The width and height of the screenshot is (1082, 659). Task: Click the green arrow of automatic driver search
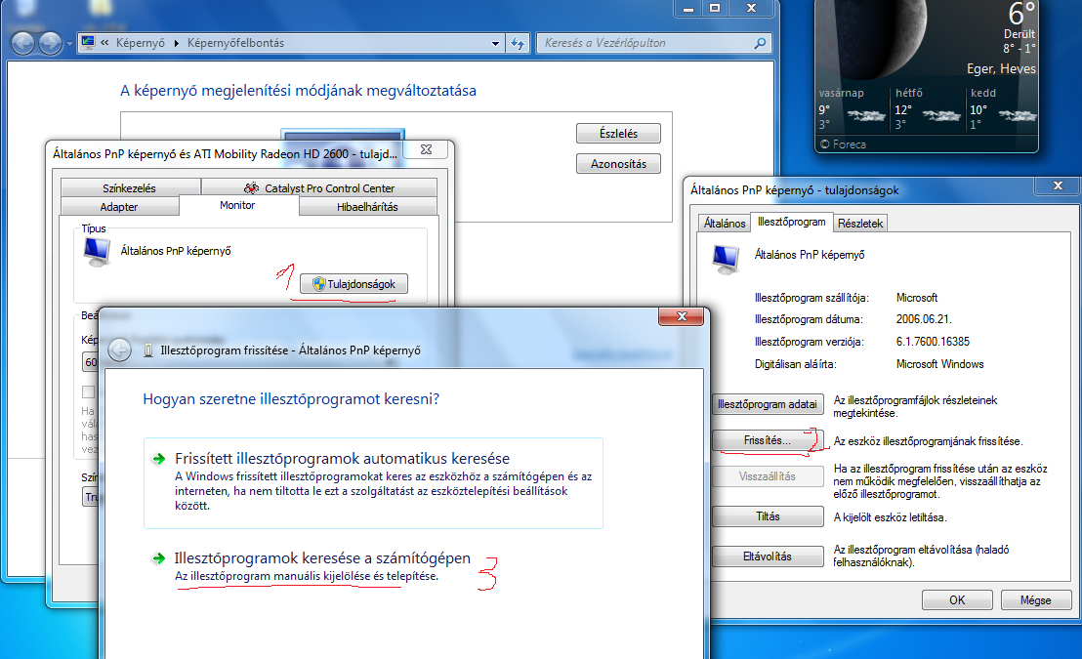pos(159,459)
